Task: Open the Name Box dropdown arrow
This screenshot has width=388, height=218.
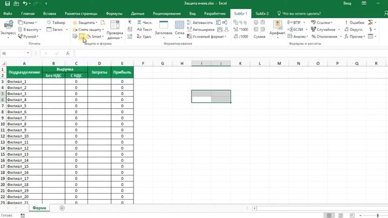Action: [28, 53]
